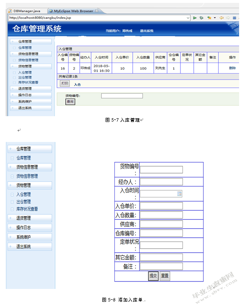Click the 打印 button under the table
The width and height of the screenshot is (242, 306).
65,83
